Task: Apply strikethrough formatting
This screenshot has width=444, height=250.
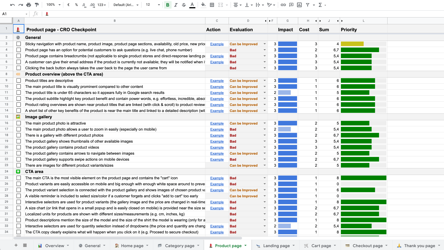Action: [184, 5]
